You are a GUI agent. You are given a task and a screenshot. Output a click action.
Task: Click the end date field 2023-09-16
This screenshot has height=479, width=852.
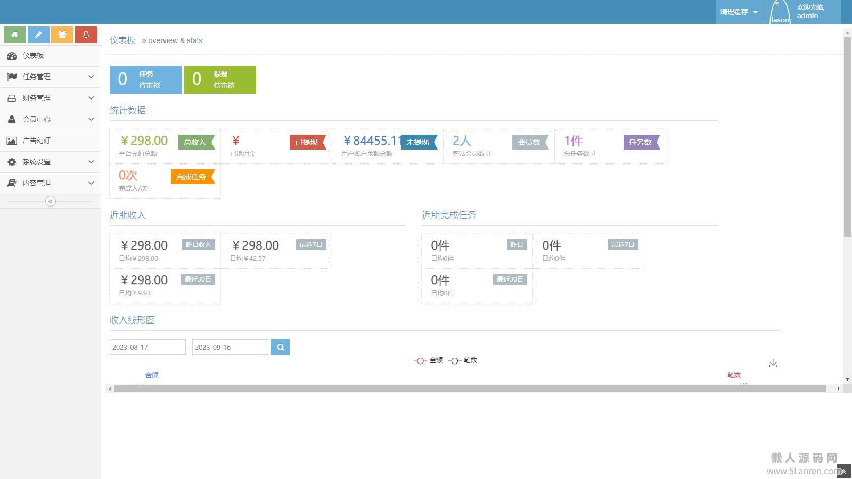click(230, 347)
